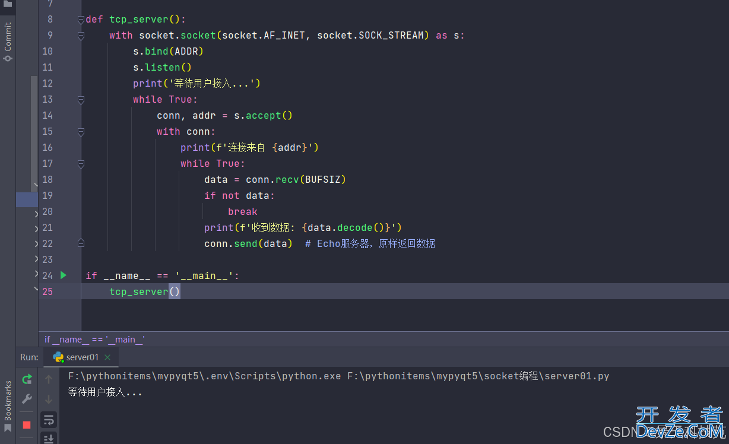Collapse the outer 'while True' block at line 13
The height and width of the screenshot is (444, 729).
[x=81, y=100]
